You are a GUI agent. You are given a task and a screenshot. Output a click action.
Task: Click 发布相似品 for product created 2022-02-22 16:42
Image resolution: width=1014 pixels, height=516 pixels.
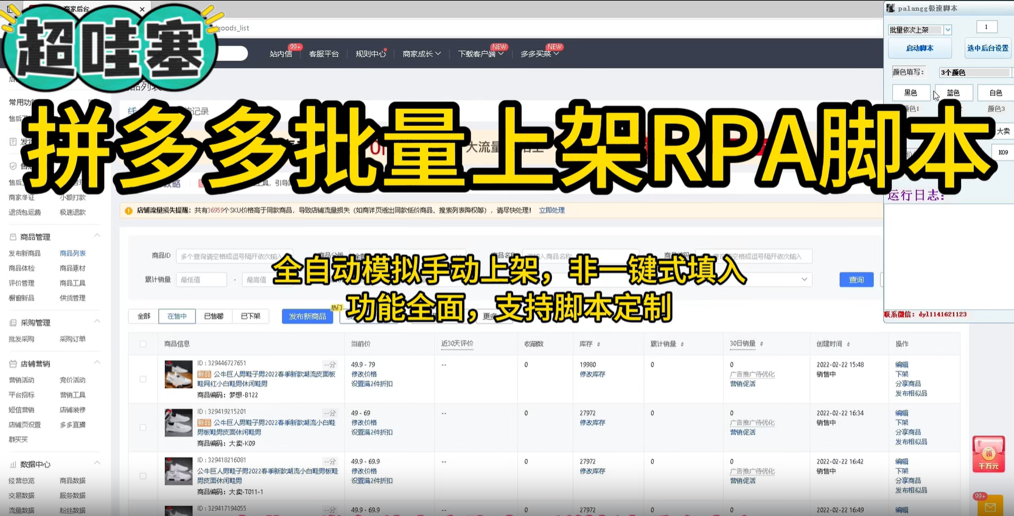(911, 490)
